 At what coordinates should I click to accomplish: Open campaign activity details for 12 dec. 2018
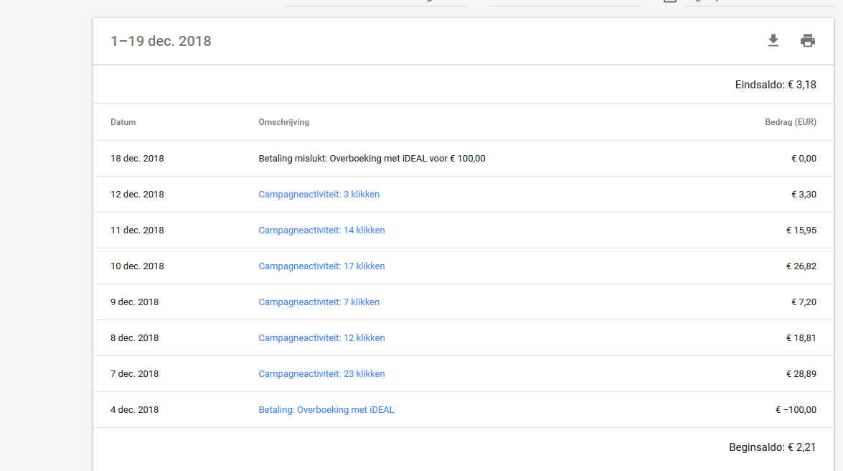pyautogui.click(x=319, y=194)
